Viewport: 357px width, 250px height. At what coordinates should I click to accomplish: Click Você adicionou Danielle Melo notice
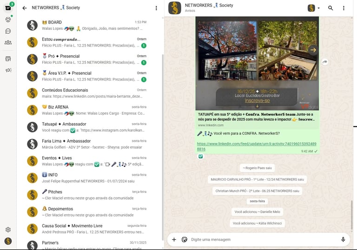coord(257,212)
